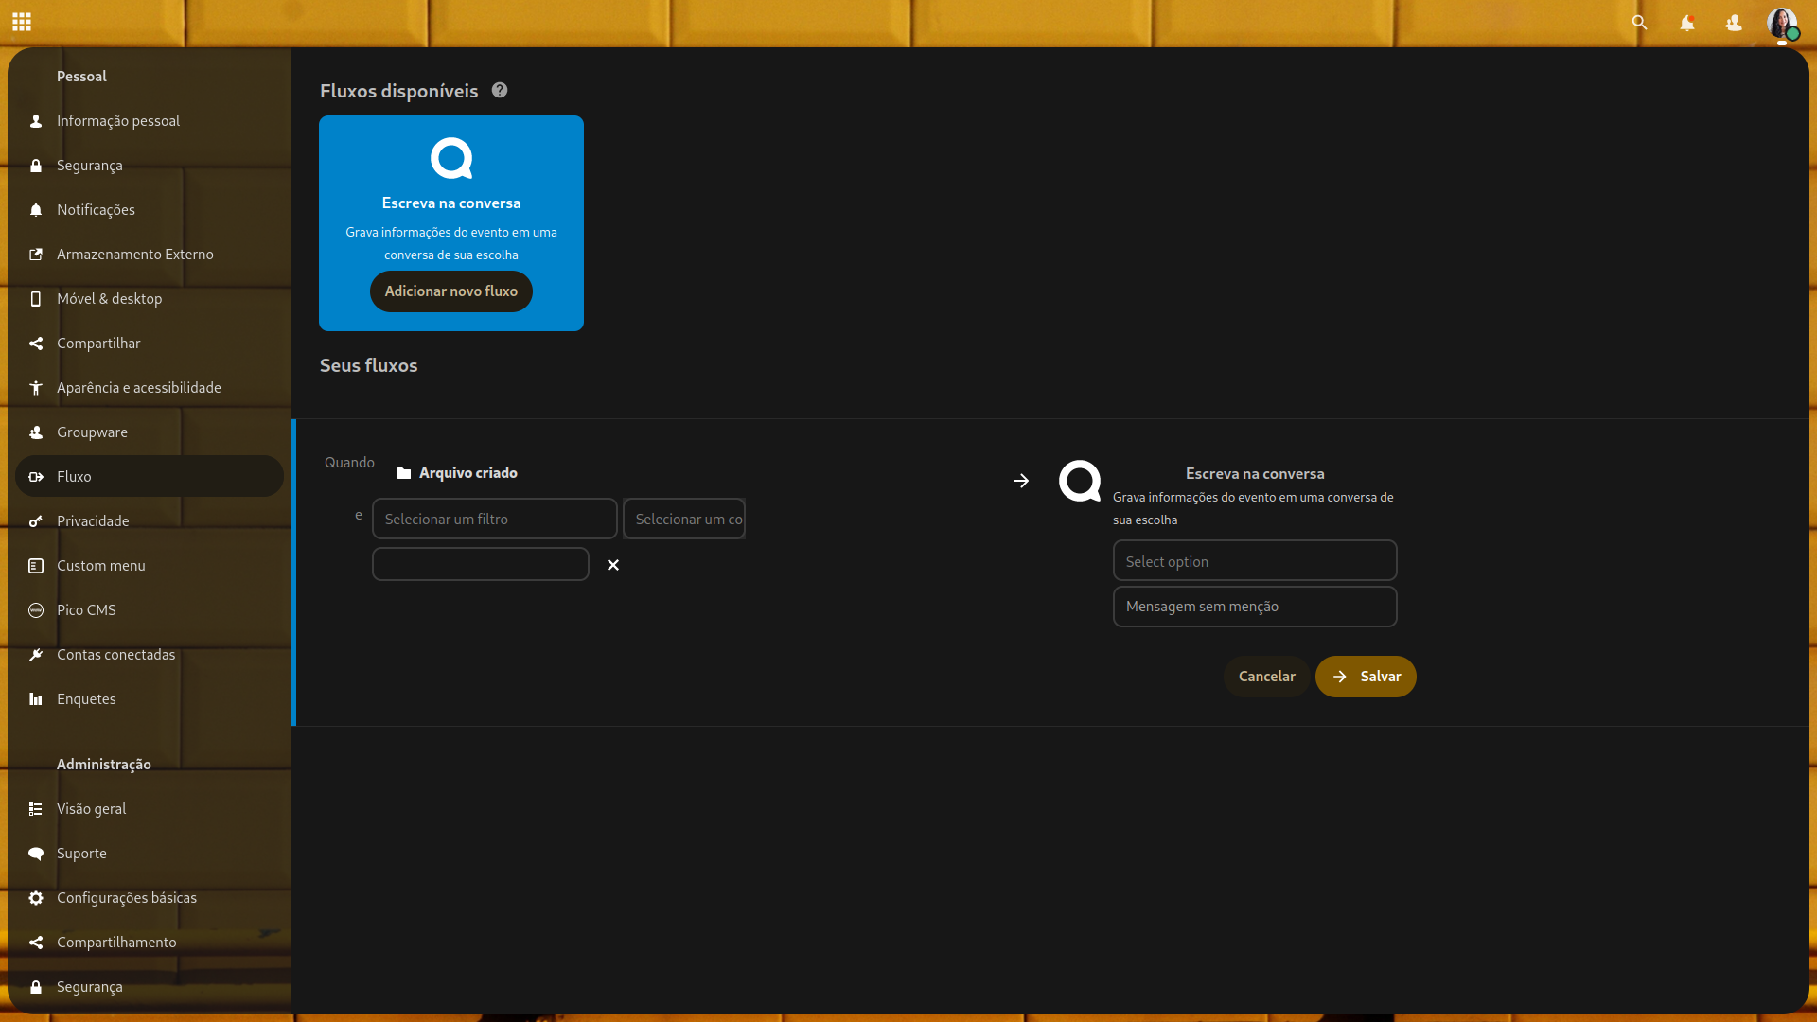Open the Selecionar um filtro dropdown
1817x1022 pixels.
pyautogui.click(x=494, y=519)
